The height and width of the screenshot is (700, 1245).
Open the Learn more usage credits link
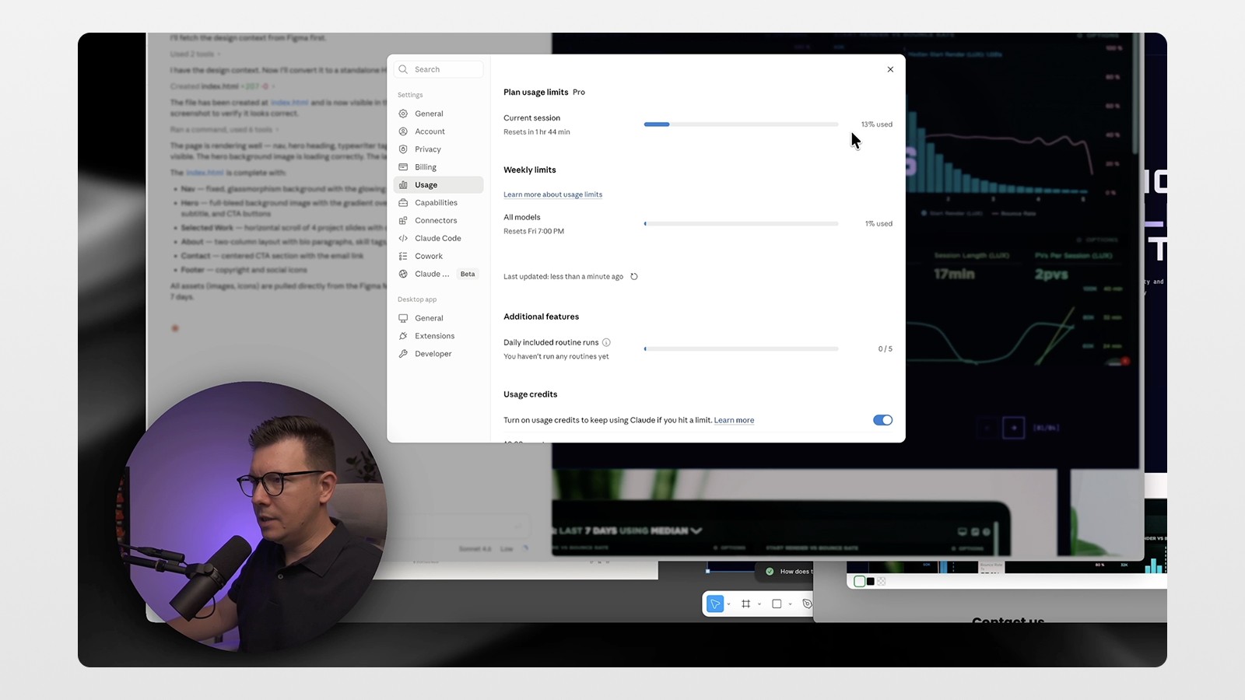734,420
